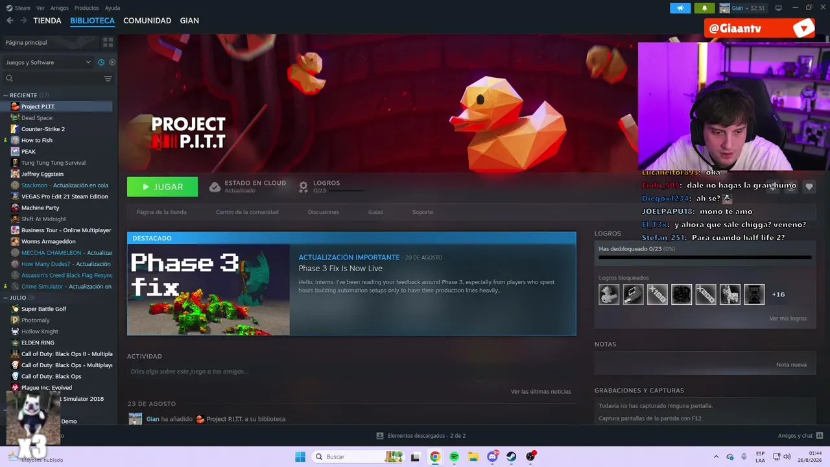Click the Hollow Knight game icon
830x467 pixels.
click(x=15, y=331)
